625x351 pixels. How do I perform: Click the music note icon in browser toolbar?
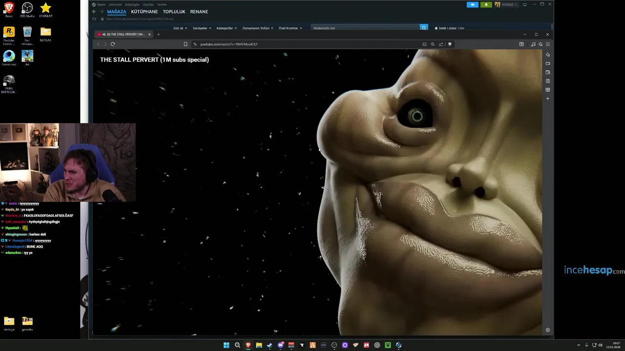pyautogui.click(x=533, y=44)
